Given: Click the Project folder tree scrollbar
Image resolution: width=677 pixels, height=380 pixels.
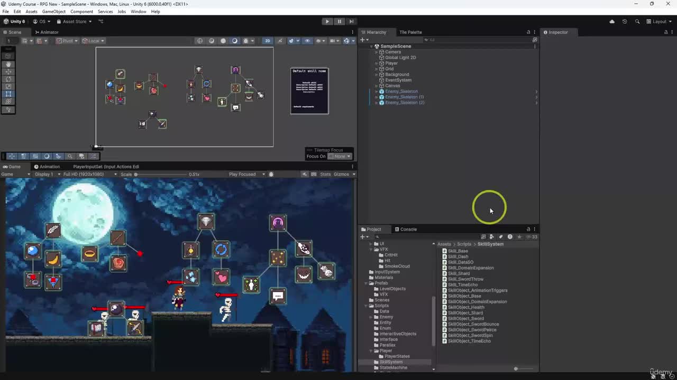Looking at the screenshot, I should (434, 320).
